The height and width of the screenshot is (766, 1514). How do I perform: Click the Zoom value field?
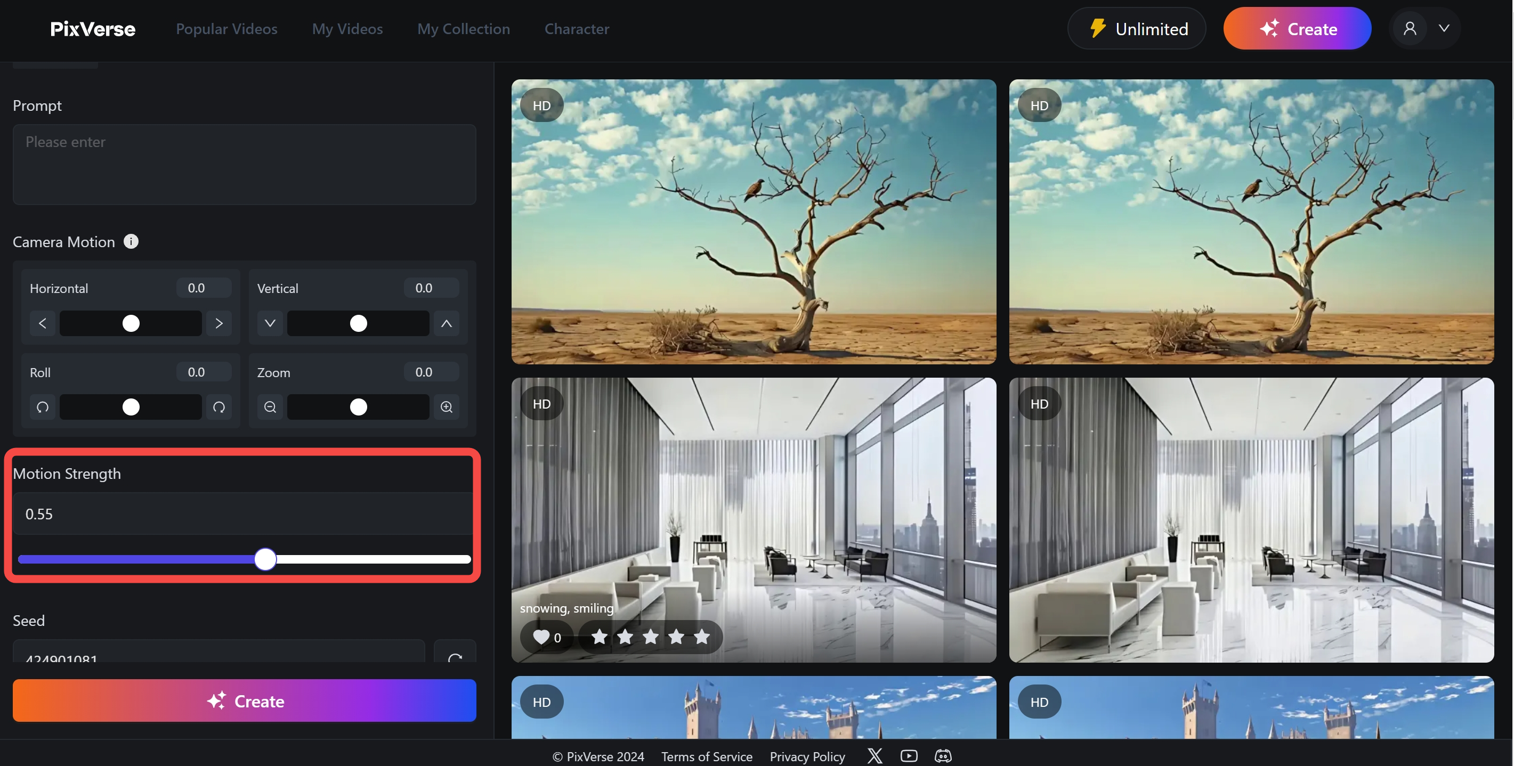point(431,372)
